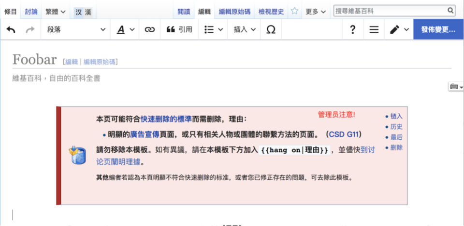
Task: Click the redo arrow in the toolbar
Action: [30, 29]
